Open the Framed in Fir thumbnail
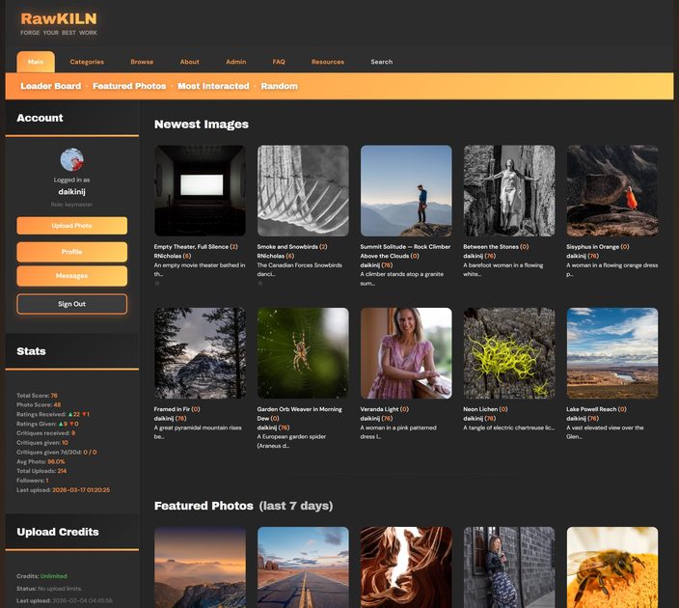Viewport: 679px width, 608px height. [200, 353]
